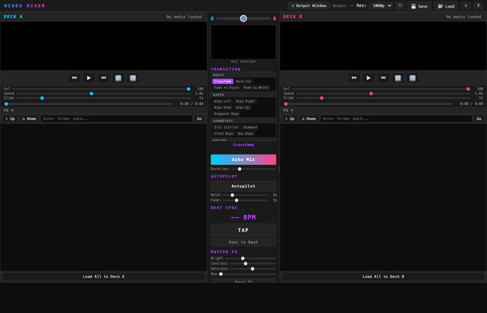Toggle loop playback on Deck A
Image resolution: width=487 pixels, height=313 pixels.
[x=118, y=78]
